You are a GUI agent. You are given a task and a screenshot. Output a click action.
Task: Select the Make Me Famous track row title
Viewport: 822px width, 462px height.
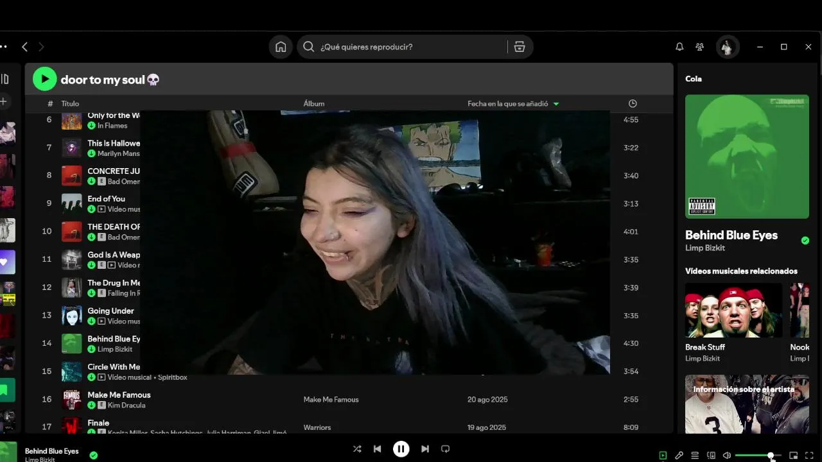click(x=119, y=395)
